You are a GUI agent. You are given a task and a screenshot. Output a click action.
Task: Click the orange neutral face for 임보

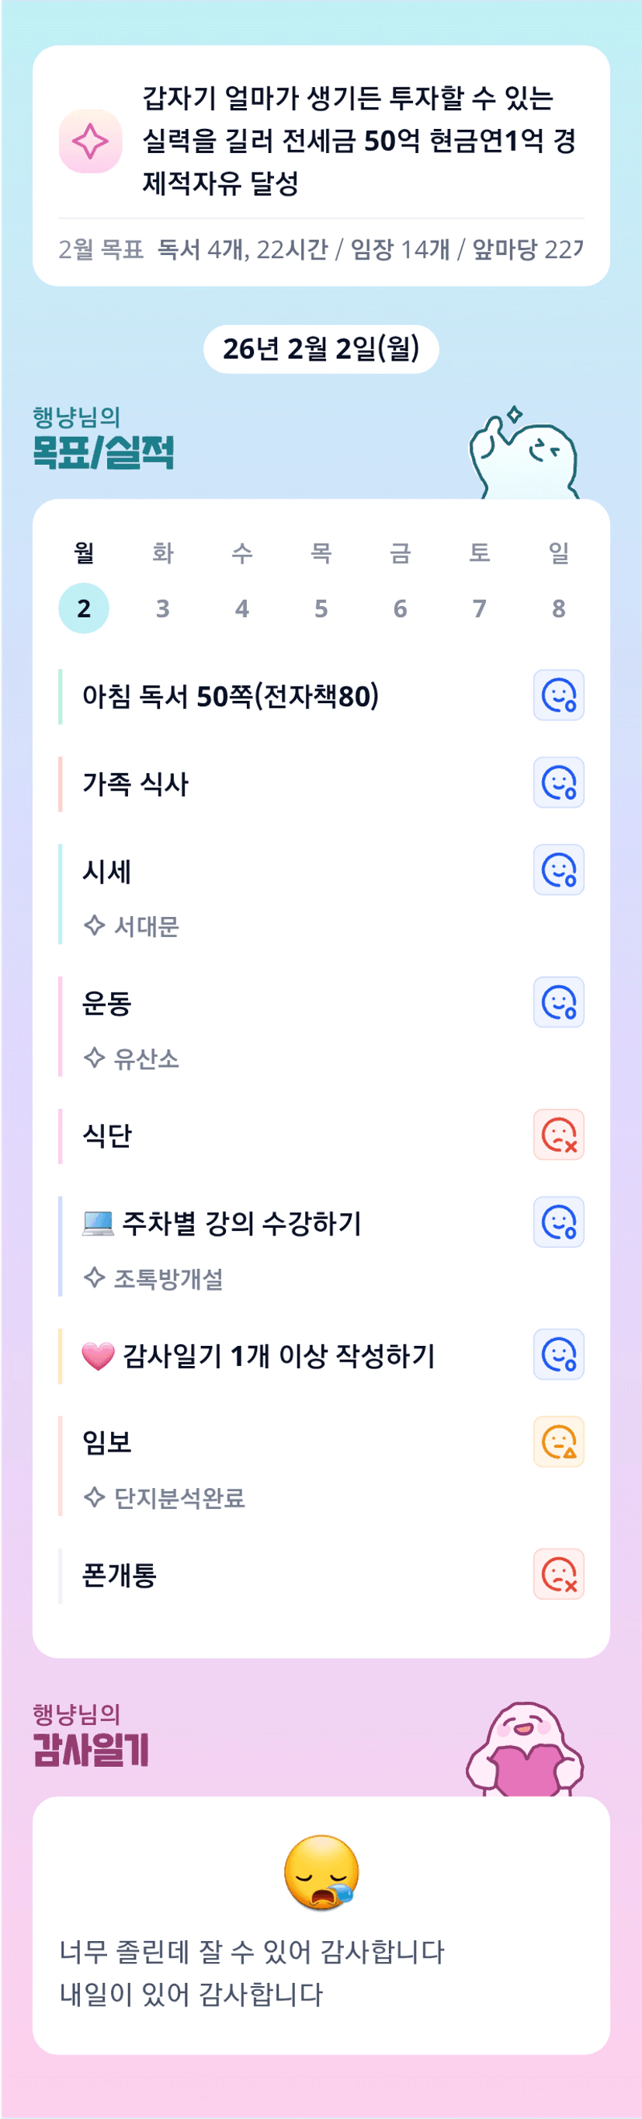pos(558,1441)
